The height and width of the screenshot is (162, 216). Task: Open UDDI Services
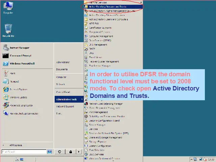click(x=113, y=154)
